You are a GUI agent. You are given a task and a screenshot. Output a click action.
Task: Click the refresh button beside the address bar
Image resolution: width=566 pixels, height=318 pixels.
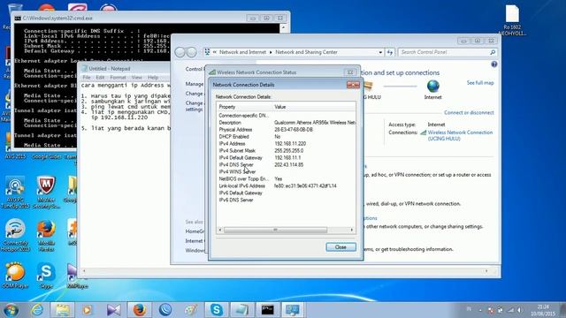click(x=390, y=52)
